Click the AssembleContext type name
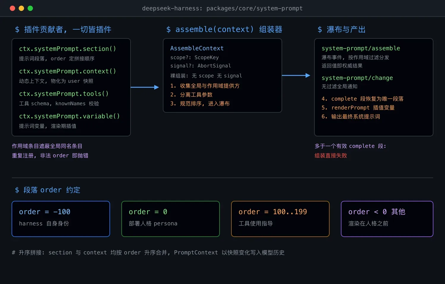 tap(197, 48)
